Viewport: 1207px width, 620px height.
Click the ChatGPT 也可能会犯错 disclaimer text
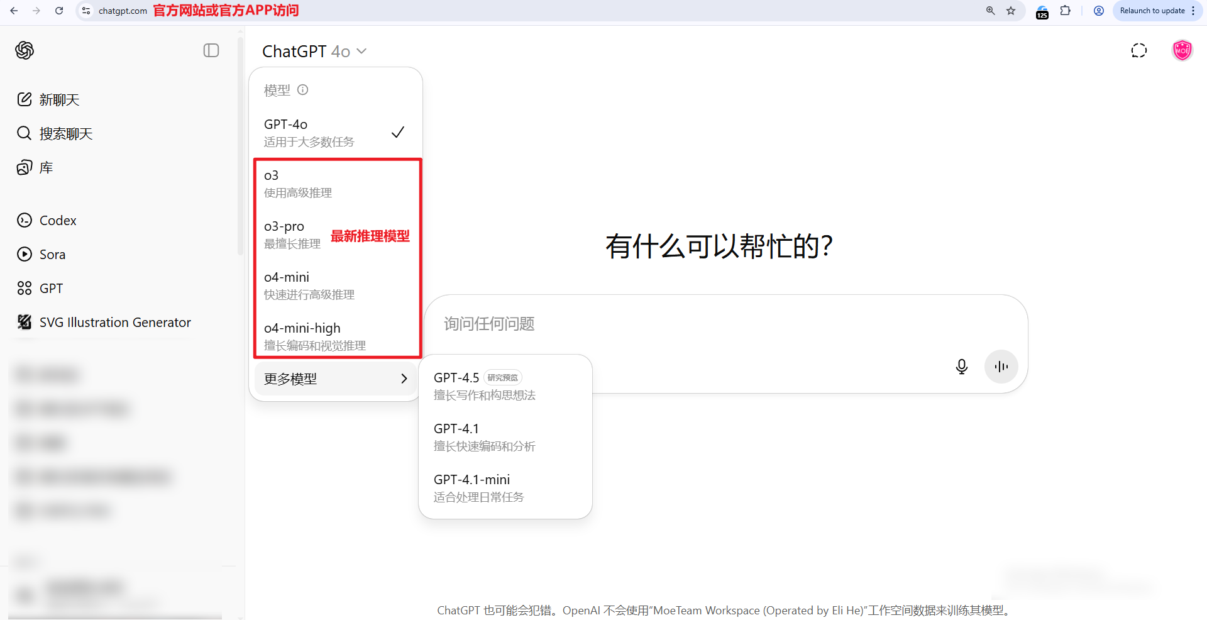point(724,610)
